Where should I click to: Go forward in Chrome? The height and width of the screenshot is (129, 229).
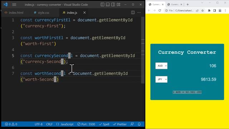pos(154,10)
